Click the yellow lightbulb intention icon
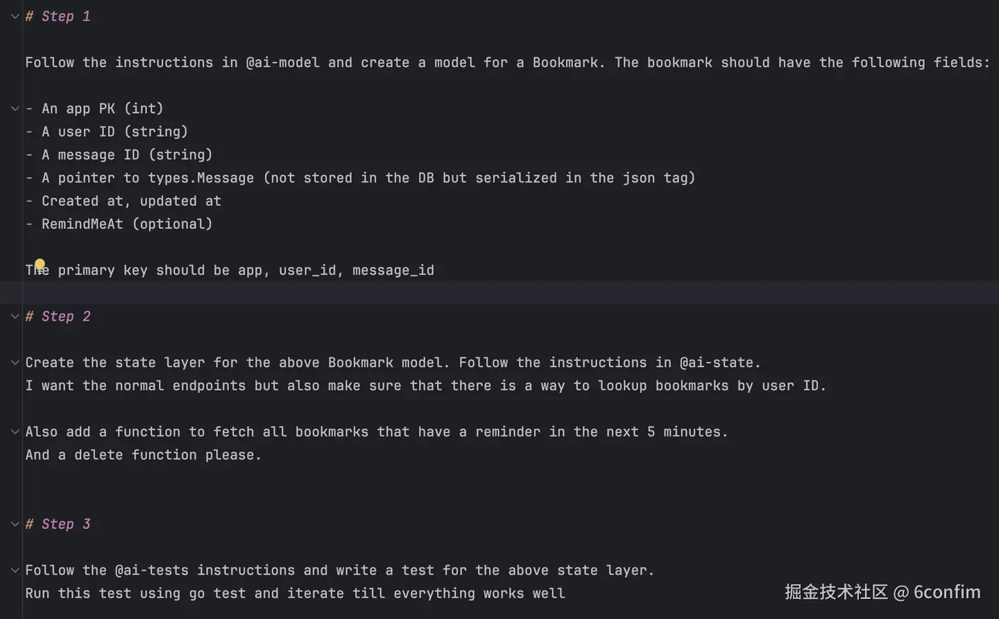The height and width of the screenshot is (619, 999). [x=40, y=264]
